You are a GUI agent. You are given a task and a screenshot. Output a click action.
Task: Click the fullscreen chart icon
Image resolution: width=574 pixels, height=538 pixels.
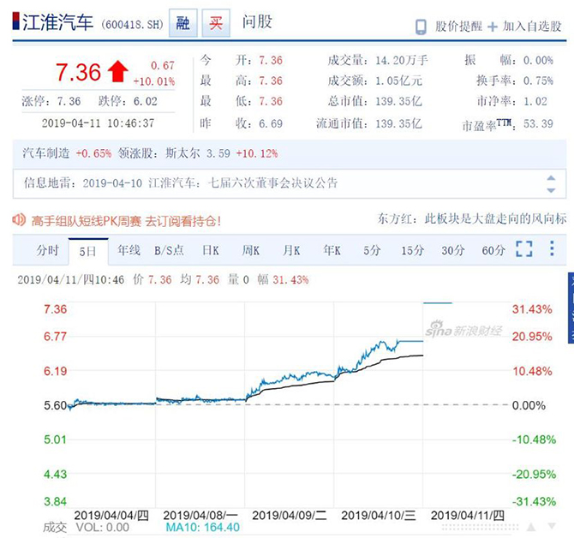tap(523, 249)
